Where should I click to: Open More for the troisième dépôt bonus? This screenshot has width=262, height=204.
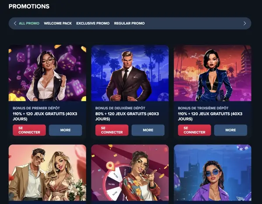point(231,130)
